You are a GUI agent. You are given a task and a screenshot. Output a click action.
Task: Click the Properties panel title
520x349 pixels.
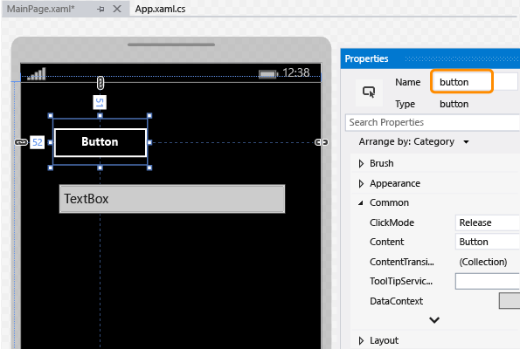coord(366,59)
